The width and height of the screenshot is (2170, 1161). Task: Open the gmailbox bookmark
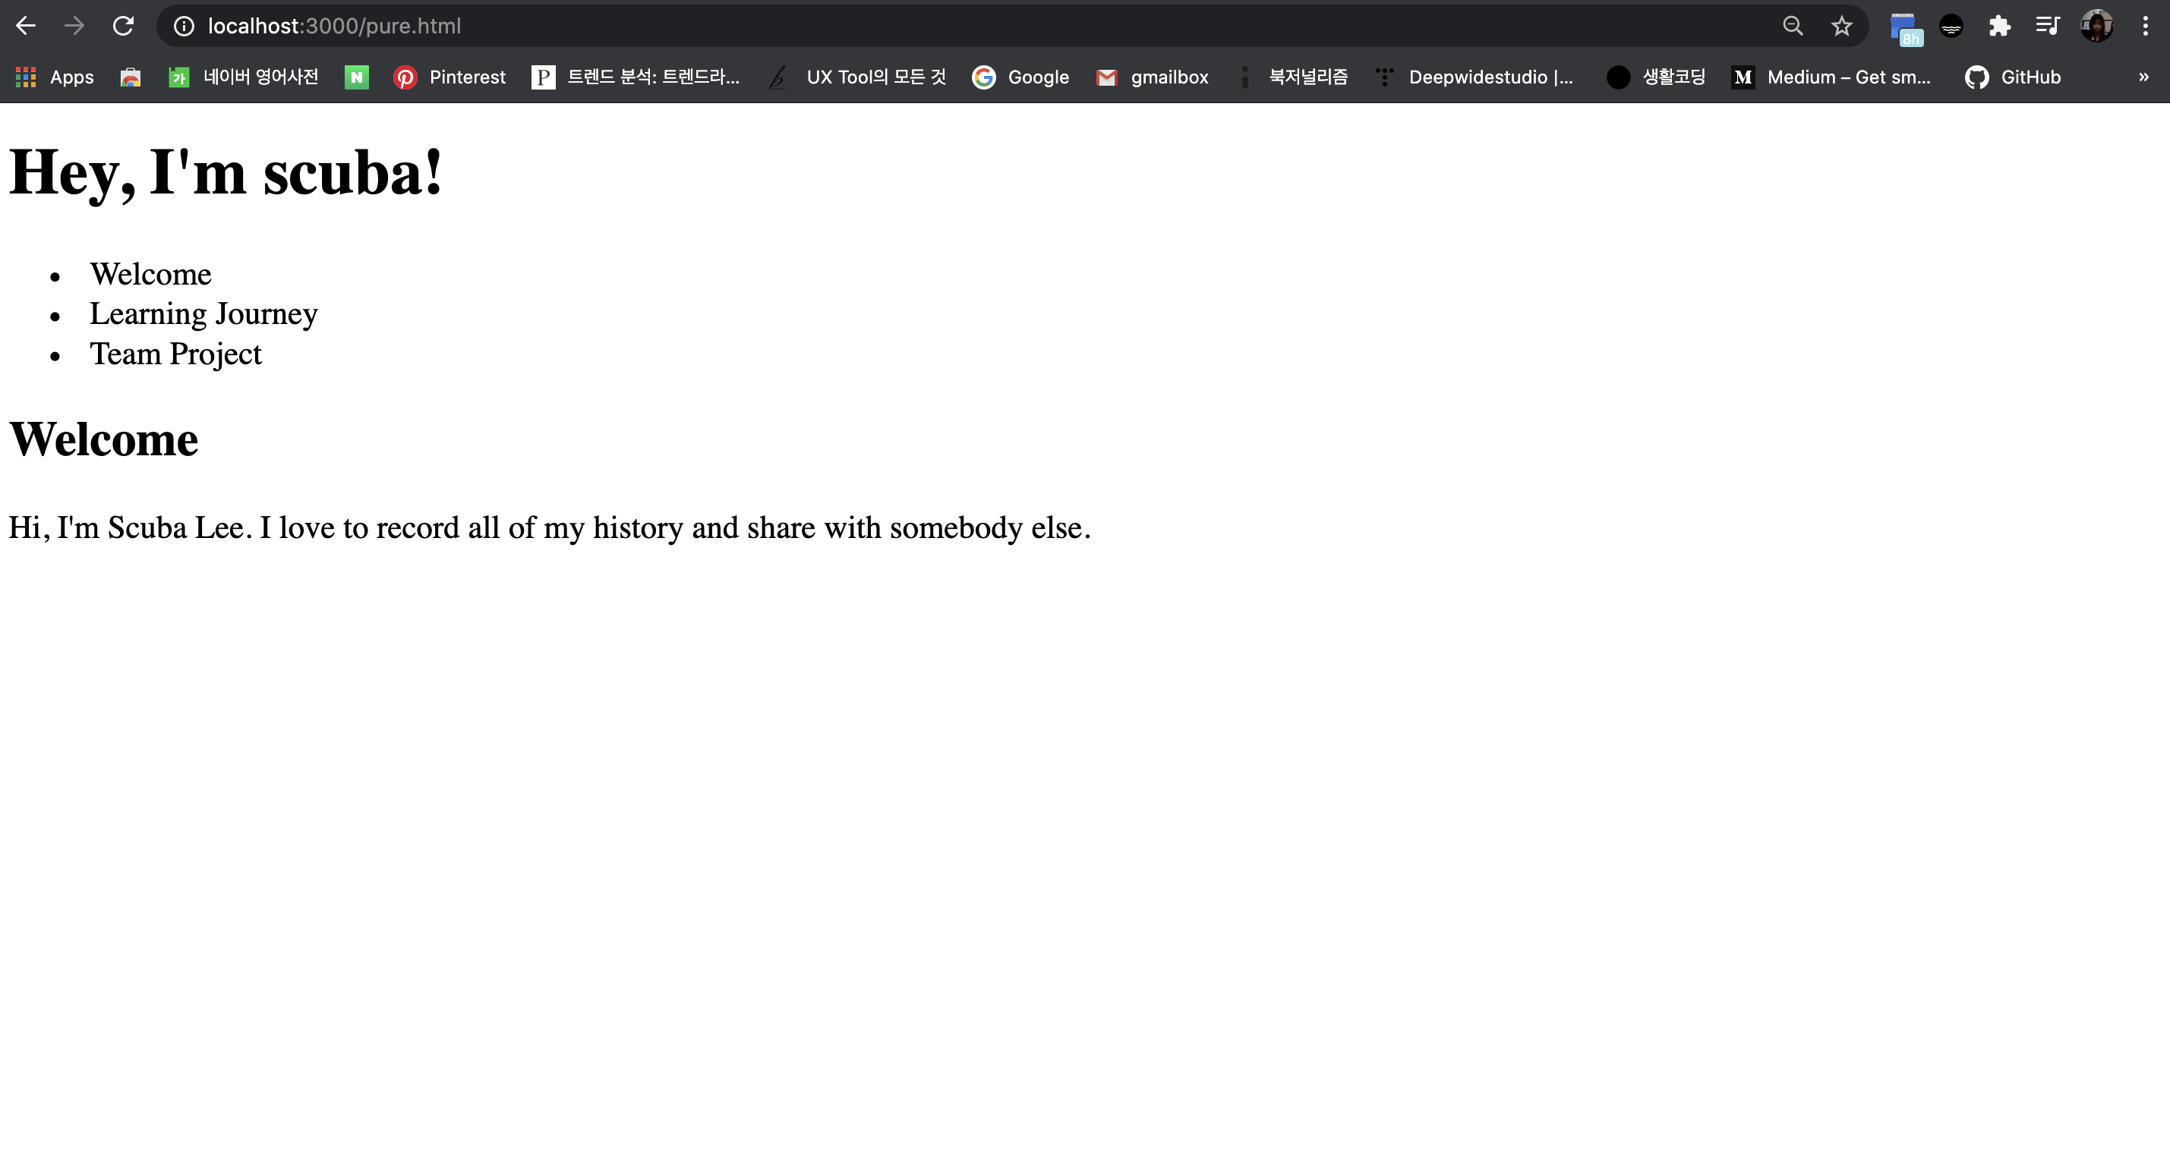(1153, 77)
